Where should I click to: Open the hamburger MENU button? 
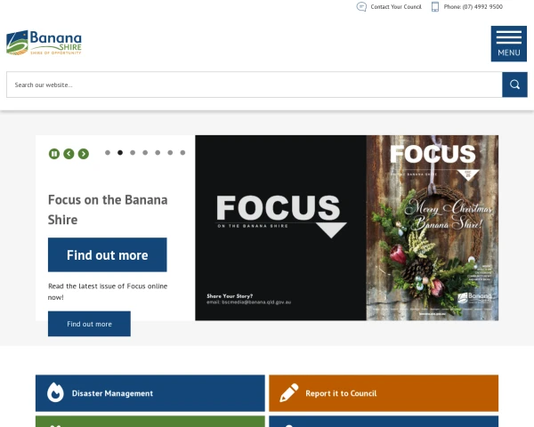508,44
